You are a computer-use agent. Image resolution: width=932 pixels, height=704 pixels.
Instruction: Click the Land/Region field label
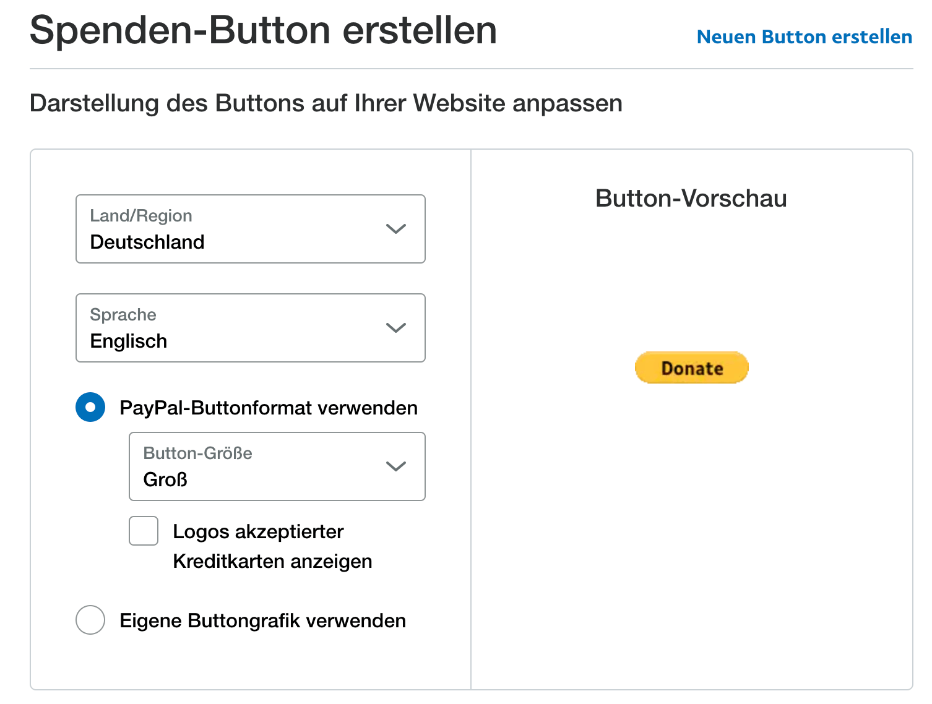point(141,216)
